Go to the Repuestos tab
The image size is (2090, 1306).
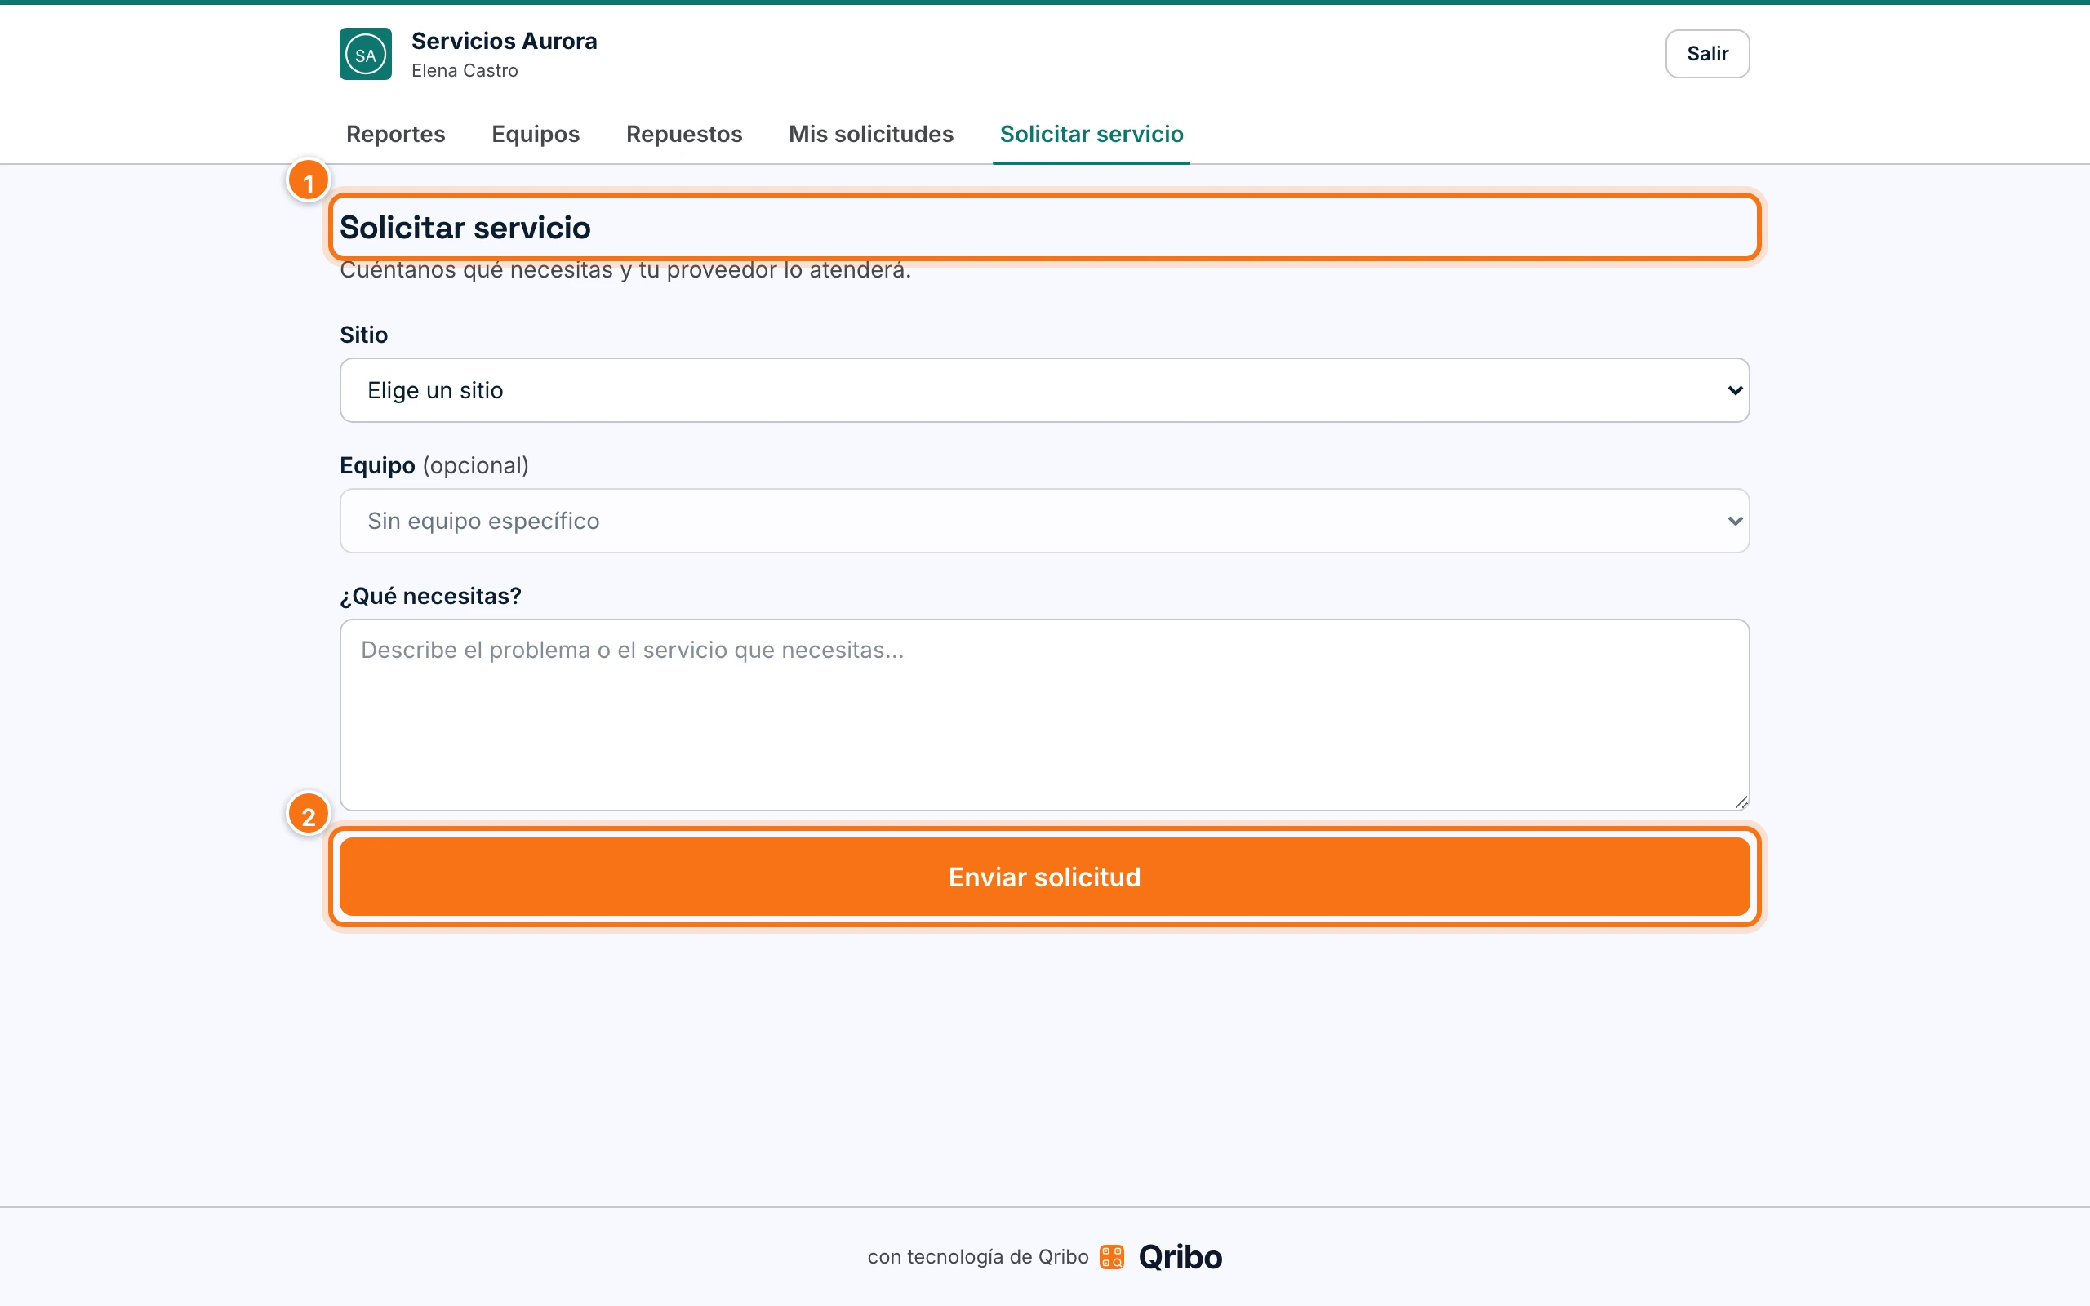(684, 134)
